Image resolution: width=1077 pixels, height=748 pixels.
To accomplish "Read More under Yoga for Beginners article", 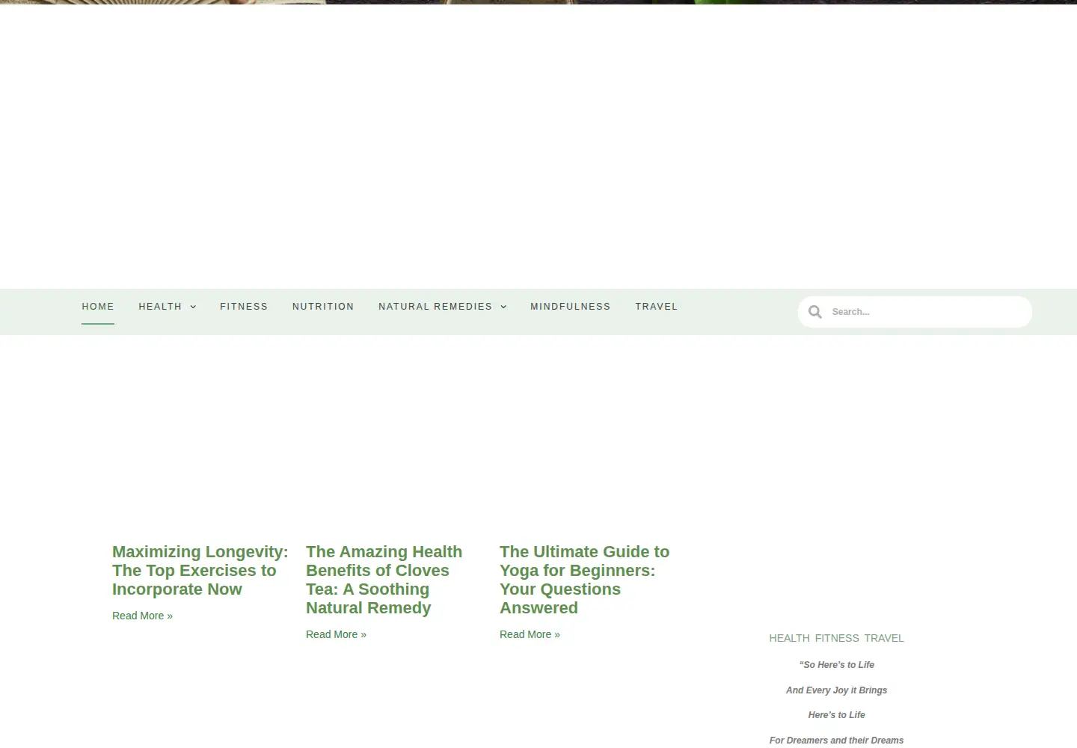I will [x=530, y=634].
